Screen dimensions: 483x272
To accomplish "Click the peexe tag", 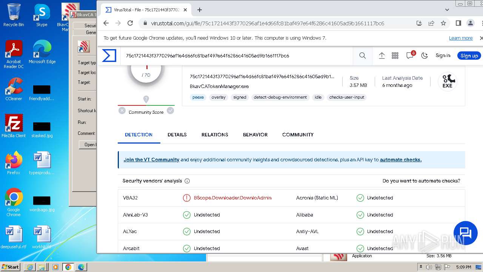I will pos(198,97).
